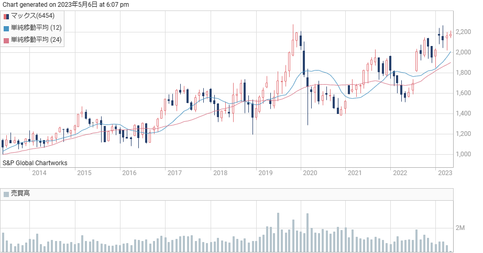Click the 2022 year axis label
Viewport: 483px width, 253px height.
point(400,173)
